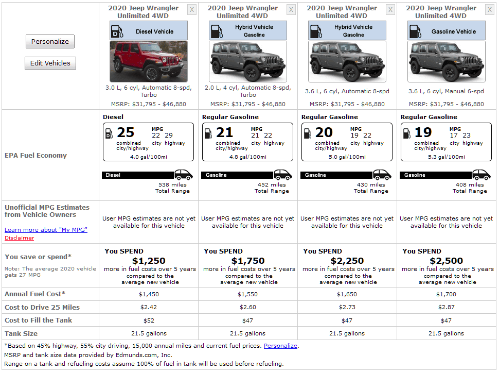Open the Edit Vehicles button
Viewport: 499px width, 372px height.
click(x=50, y=63)
